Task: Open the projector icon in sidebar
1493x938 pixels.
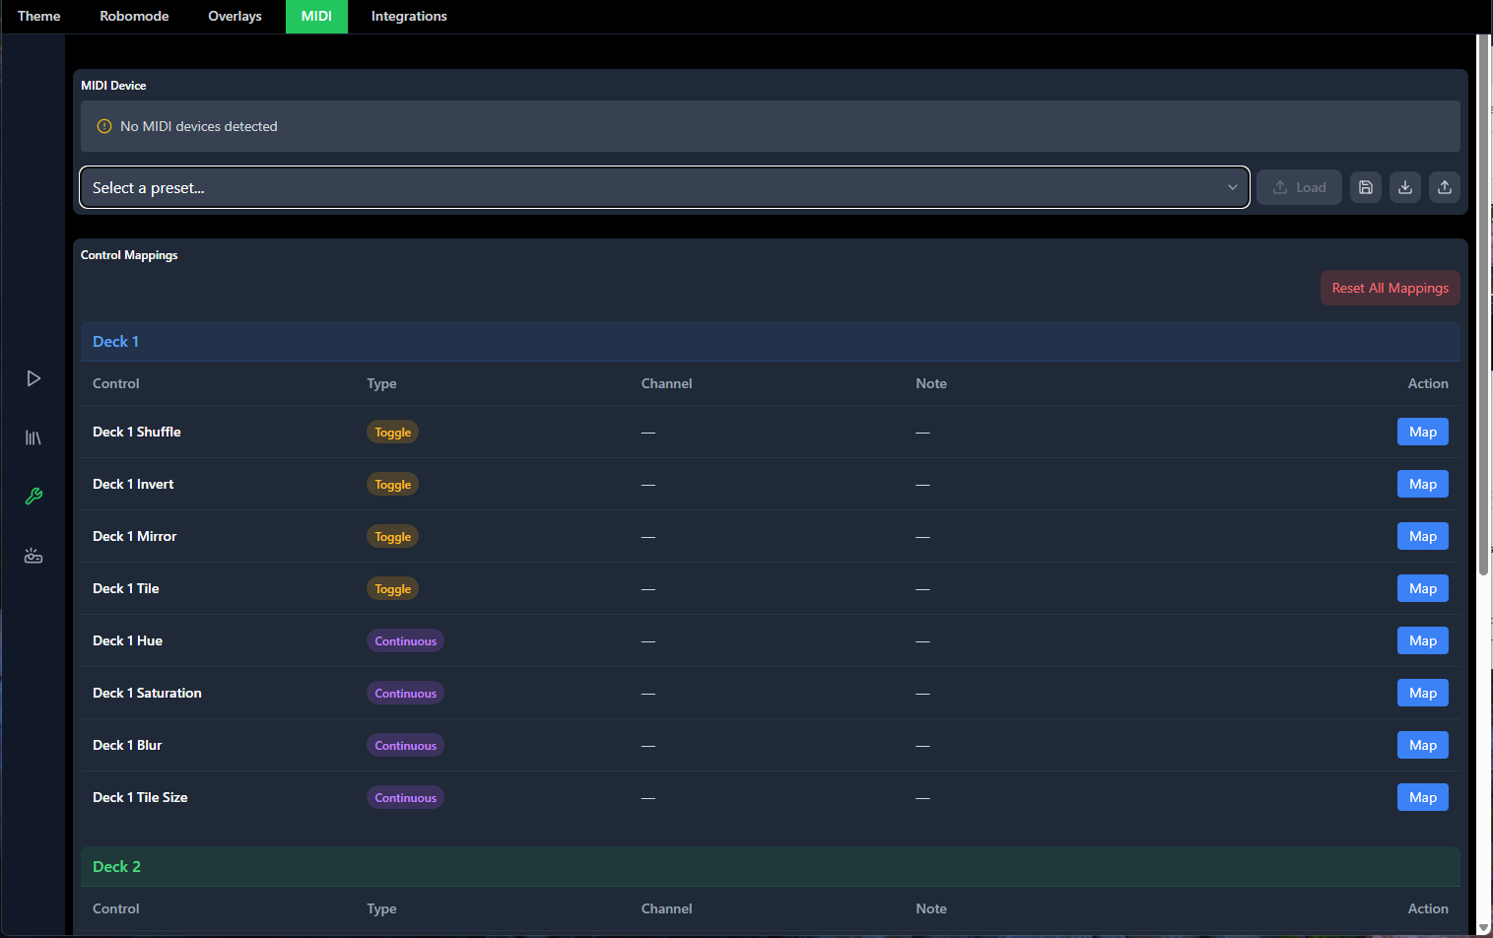Action: [34, 556]
